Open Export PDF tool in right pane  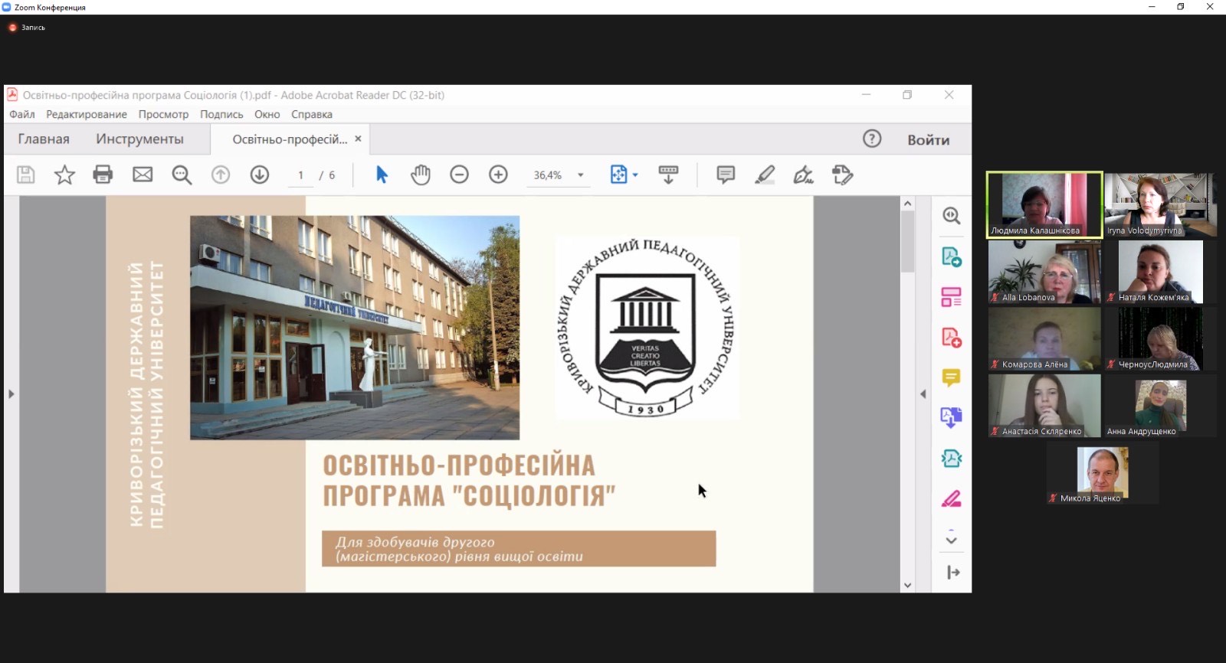point(952,257)
